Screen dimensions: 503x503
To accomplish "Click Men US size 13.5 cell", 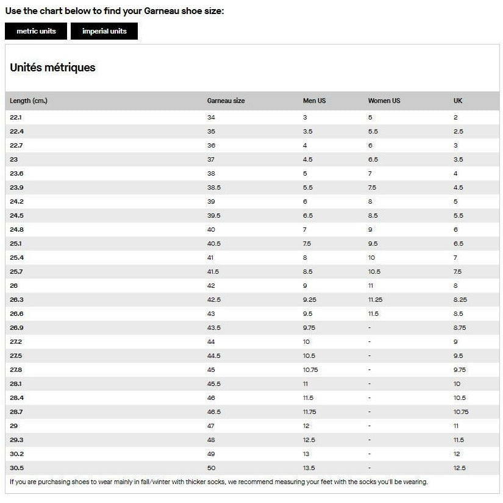I will (x=309, y=468).
